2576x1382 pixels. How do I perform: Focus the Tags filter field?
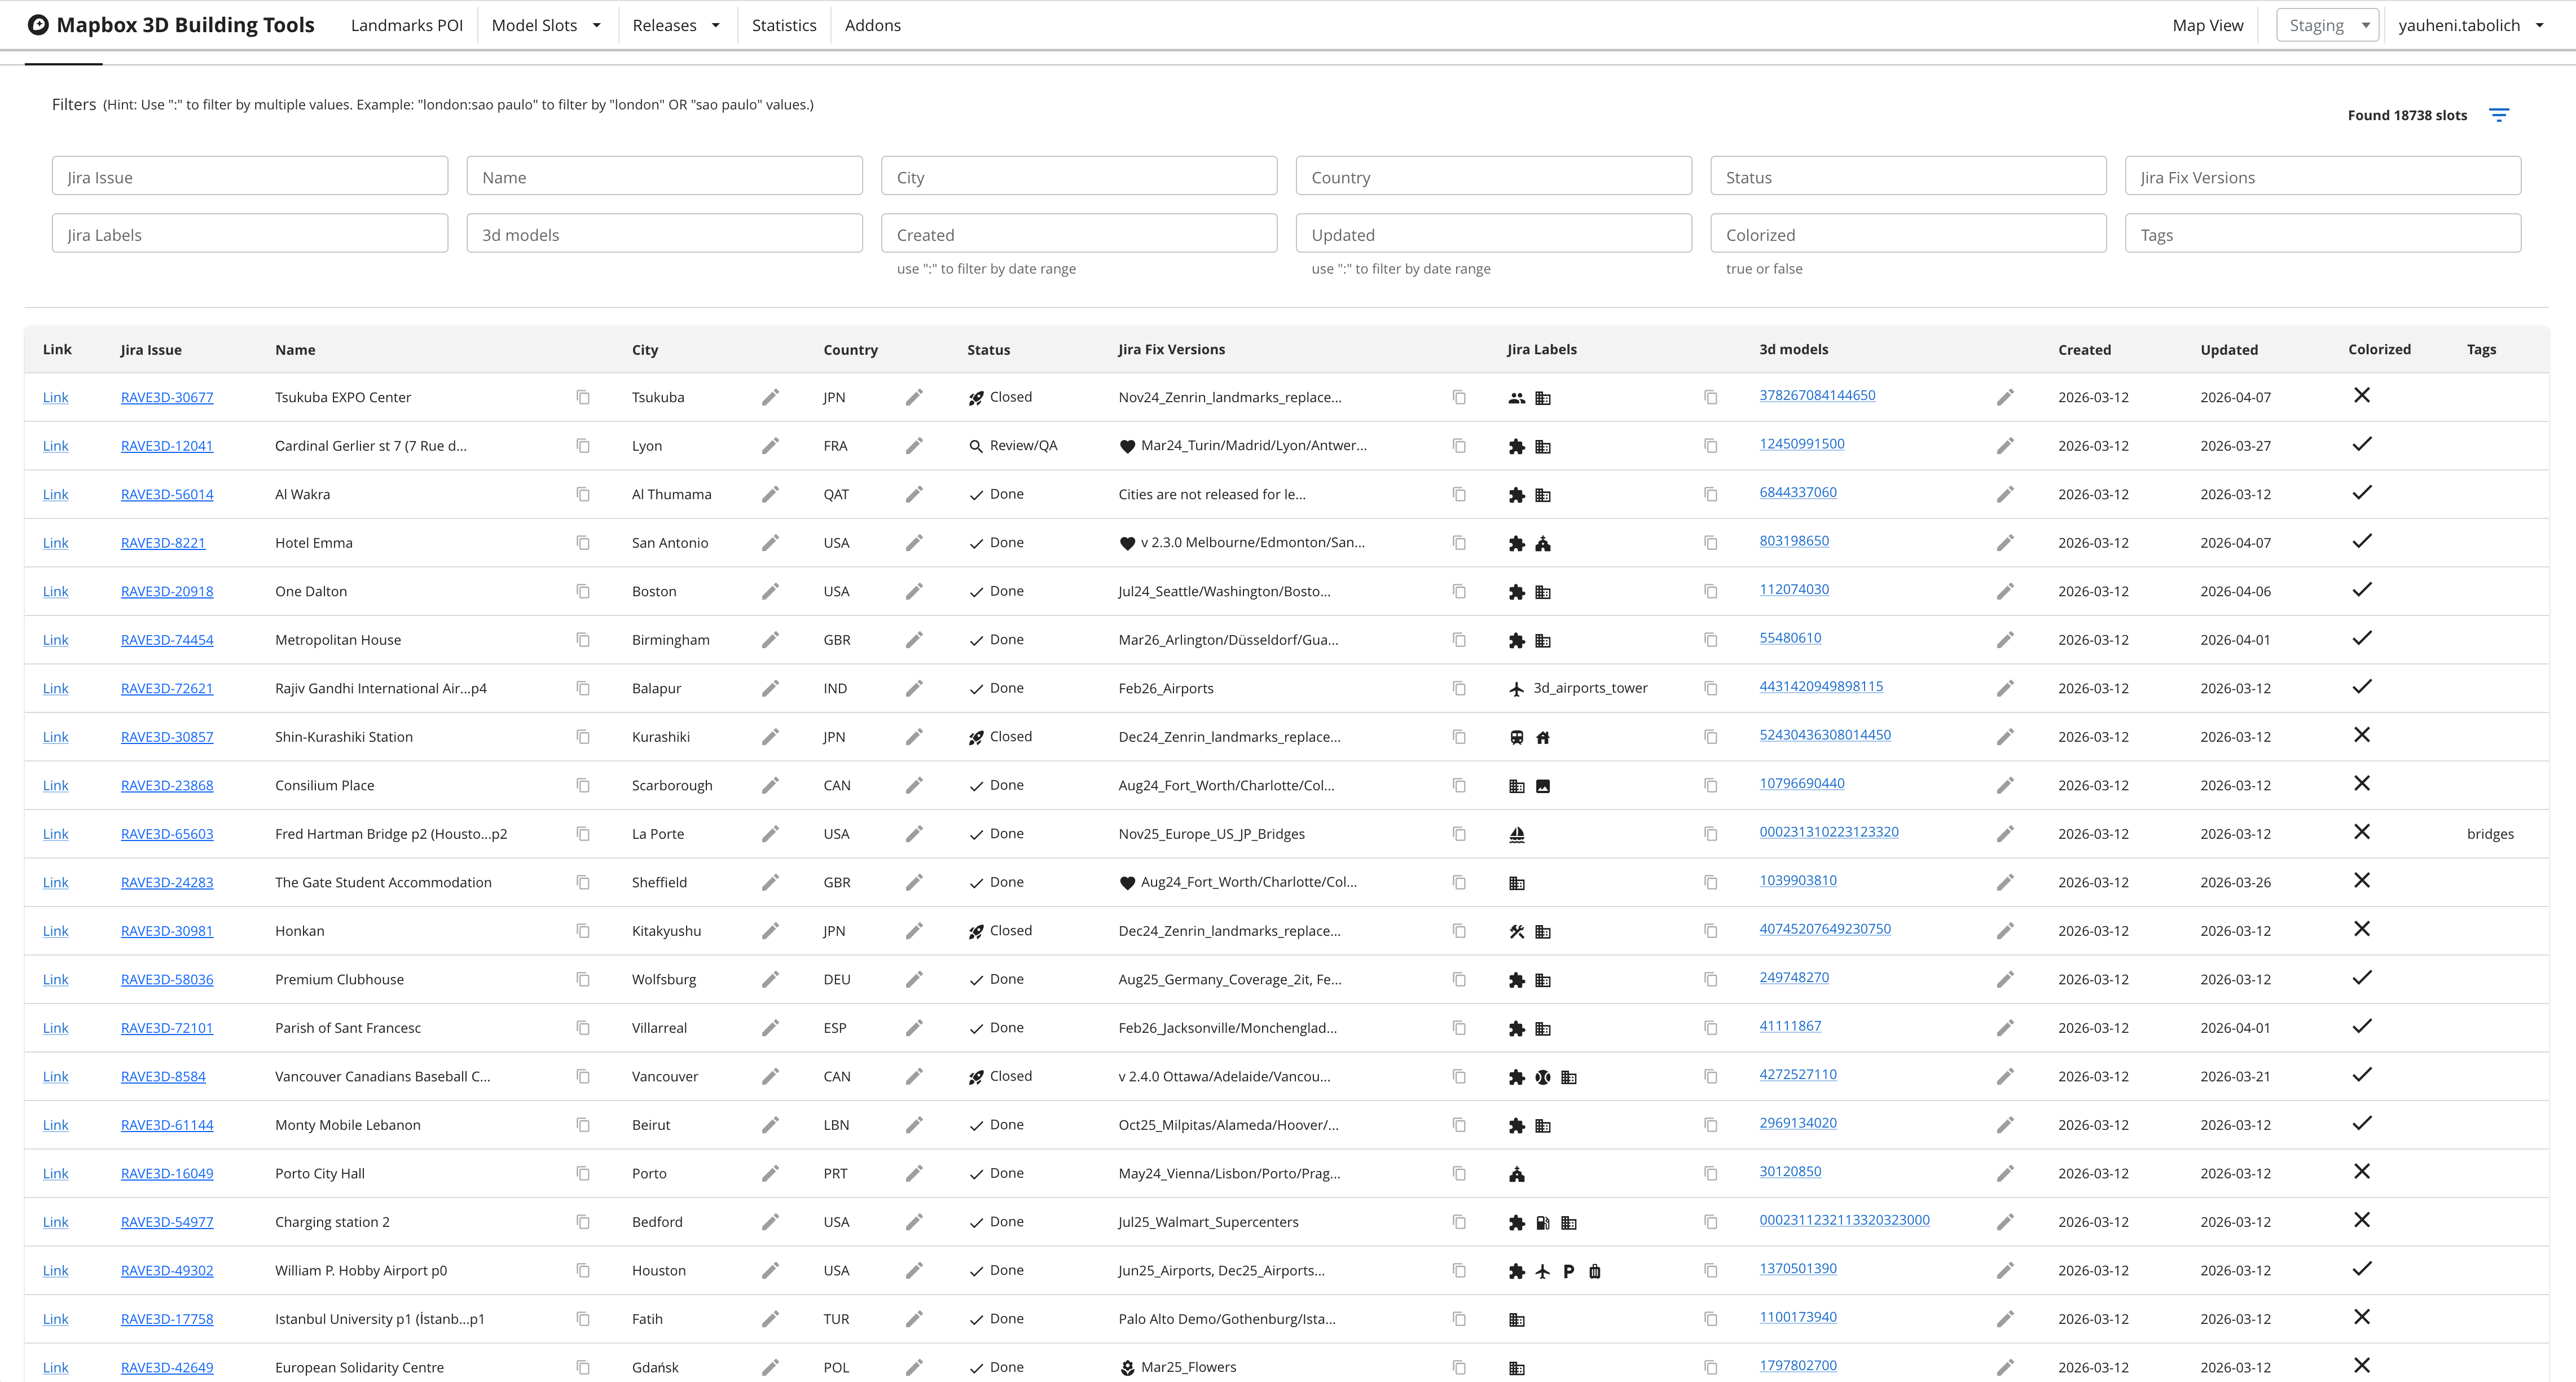coord(2323,233)
